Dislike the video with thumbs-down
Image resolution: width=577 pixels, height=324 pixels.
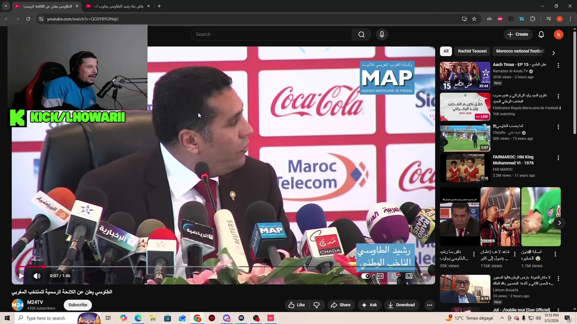click(316, 305)
